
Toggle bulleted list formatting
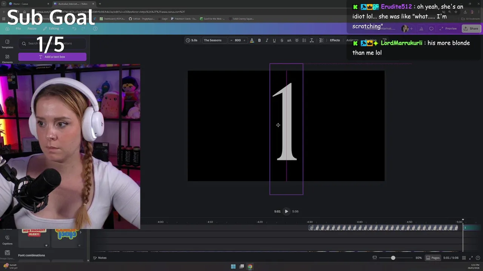coord(304,40)
